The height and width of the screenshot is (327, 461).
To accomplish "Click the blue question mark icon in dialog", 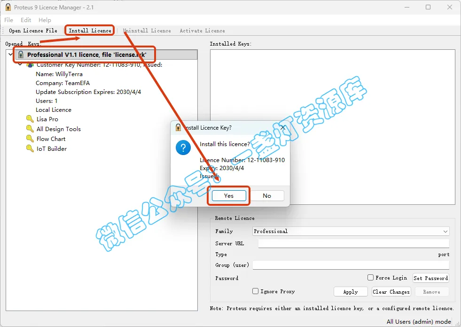I will pos(183,148).
